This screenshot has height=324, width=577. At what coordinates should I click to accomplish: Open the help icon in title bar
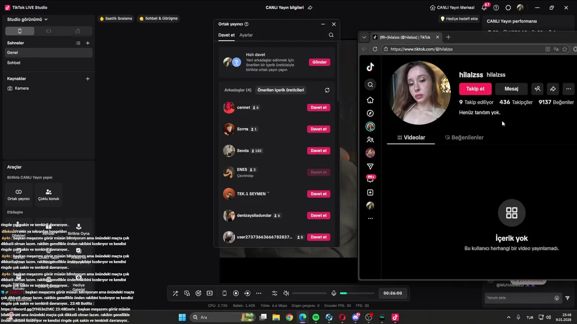(x=496, y=8)
